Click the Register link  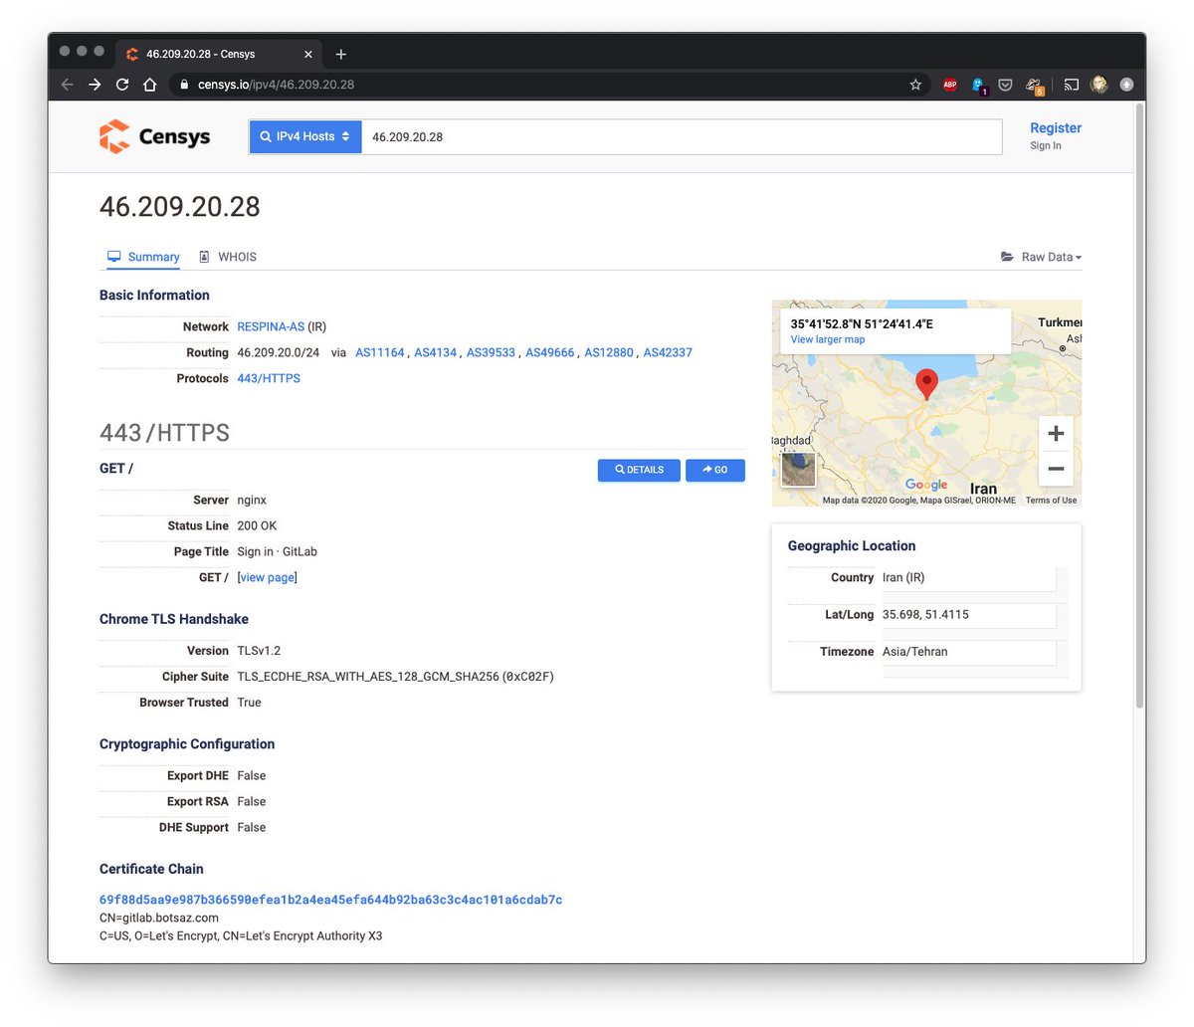[x=1056, y=127]
